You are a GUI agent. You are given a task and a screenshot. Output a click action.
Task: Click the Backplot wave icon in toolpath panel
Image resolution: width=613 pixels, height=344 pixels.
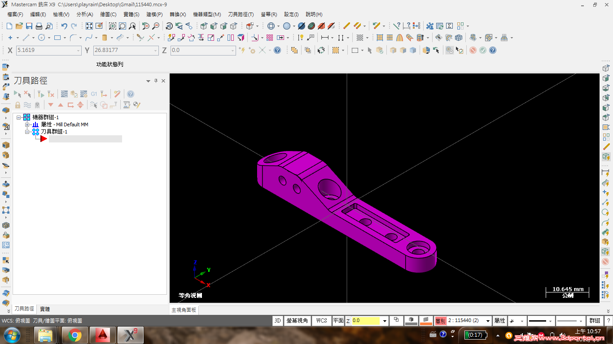point(64,94)
